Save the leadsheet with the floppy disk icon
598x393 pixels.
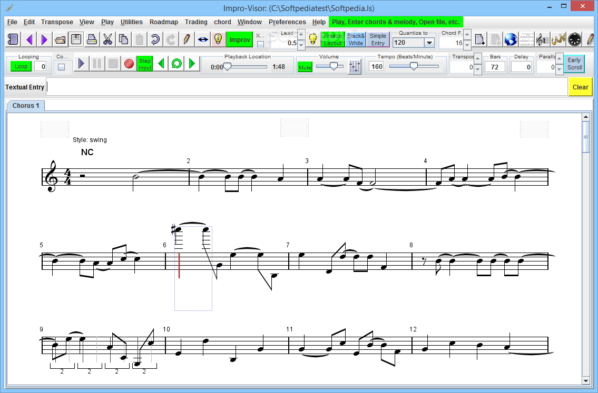[76, 39]
